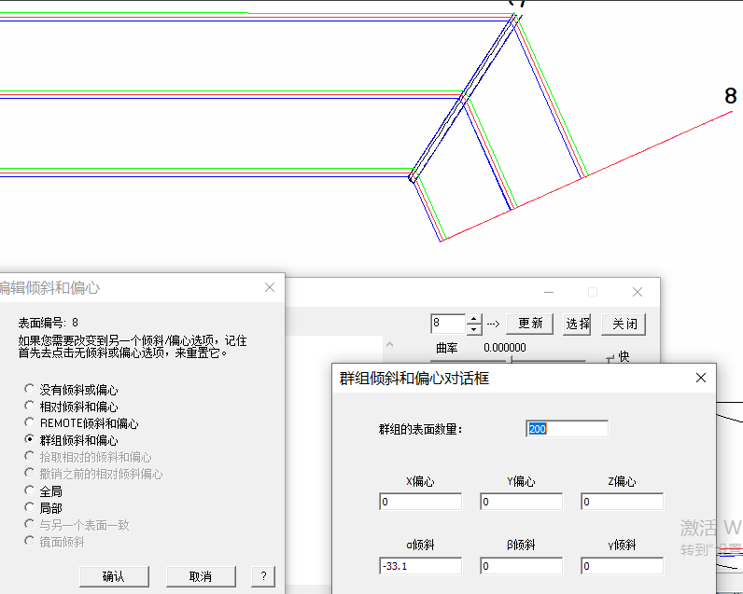Click the surface number field showing 8
Viewport: 743px width, 594px height.
[x=447, y=324]
